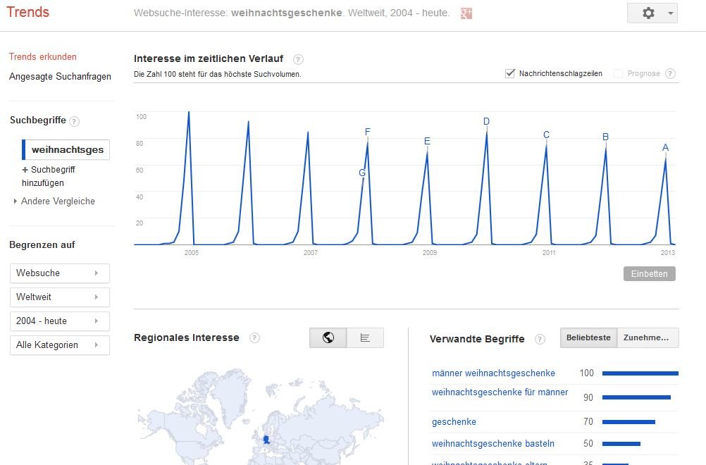The height and width of the screenshot is (465, 706).
Task: Open help icon beside Verwandte Begriffe
Action: tap(540, 339)
